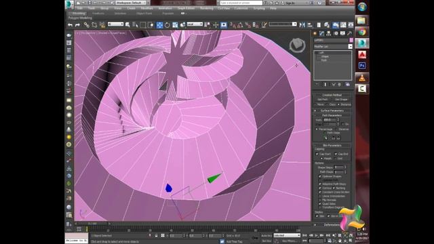Toggle the Banking checkbox
This screenshot has width=434, height=244.
click(x=334, y=188)
